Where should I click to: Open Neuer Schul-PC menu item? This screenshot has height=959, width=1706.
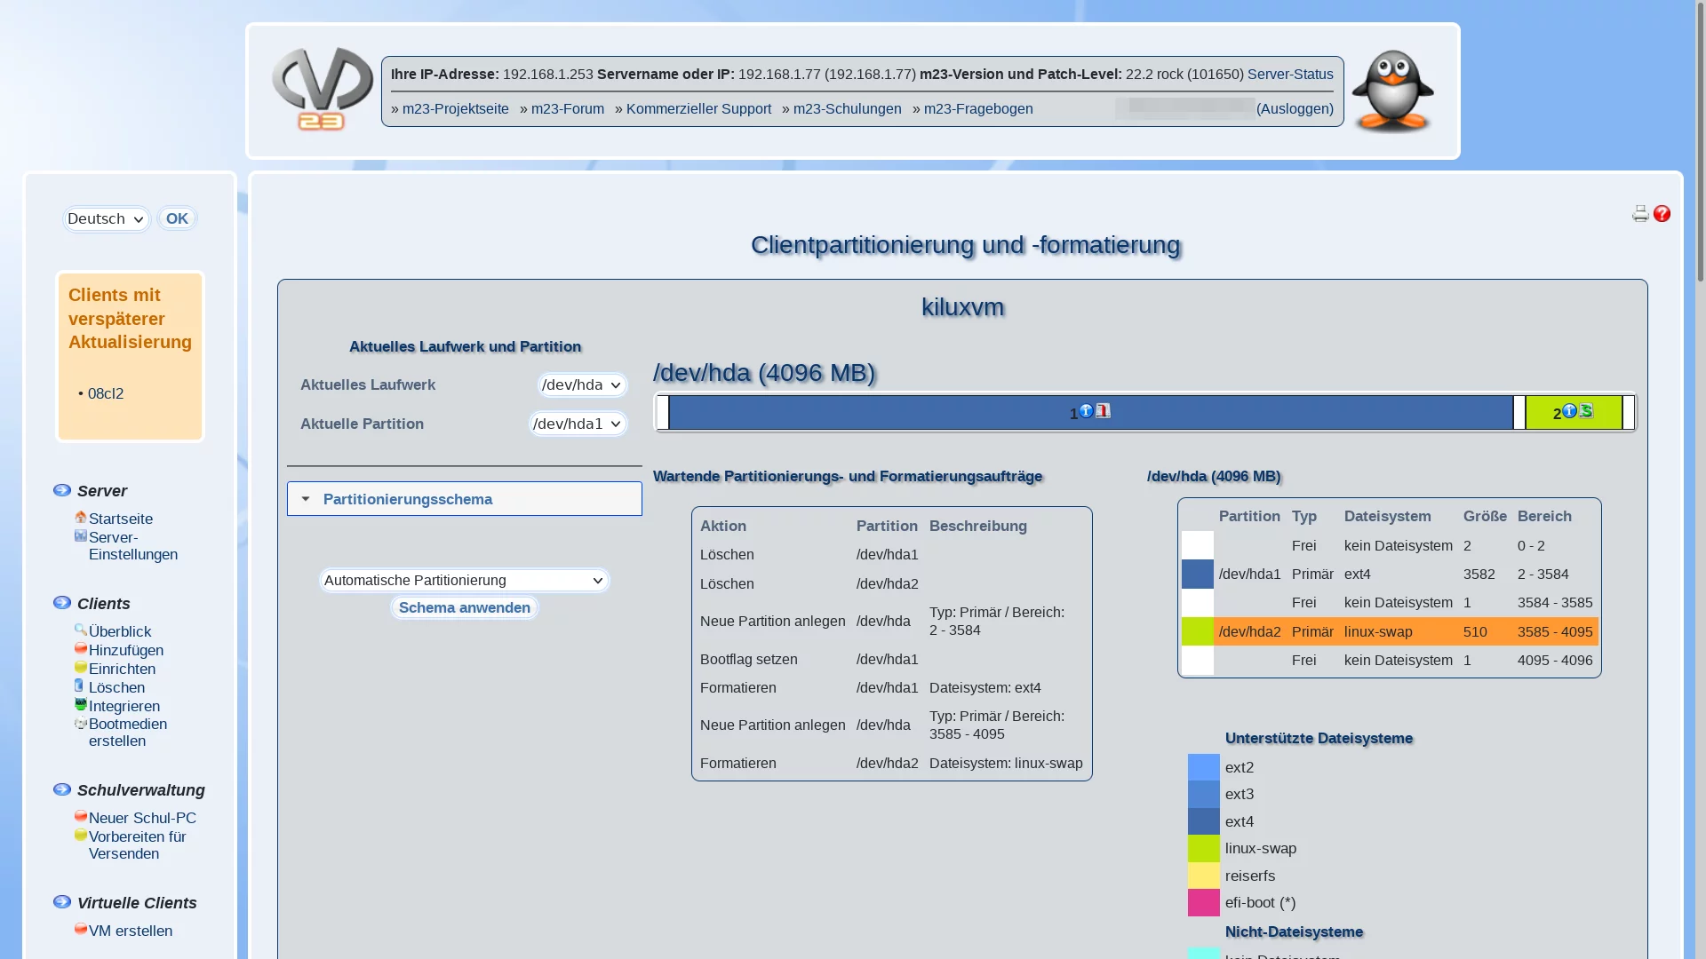click(143, 818)
